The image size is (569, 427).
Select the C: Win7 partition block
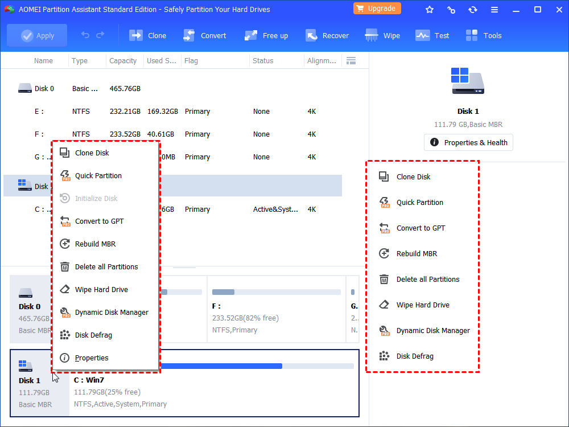pyautogui.click(x=214, y=383)
